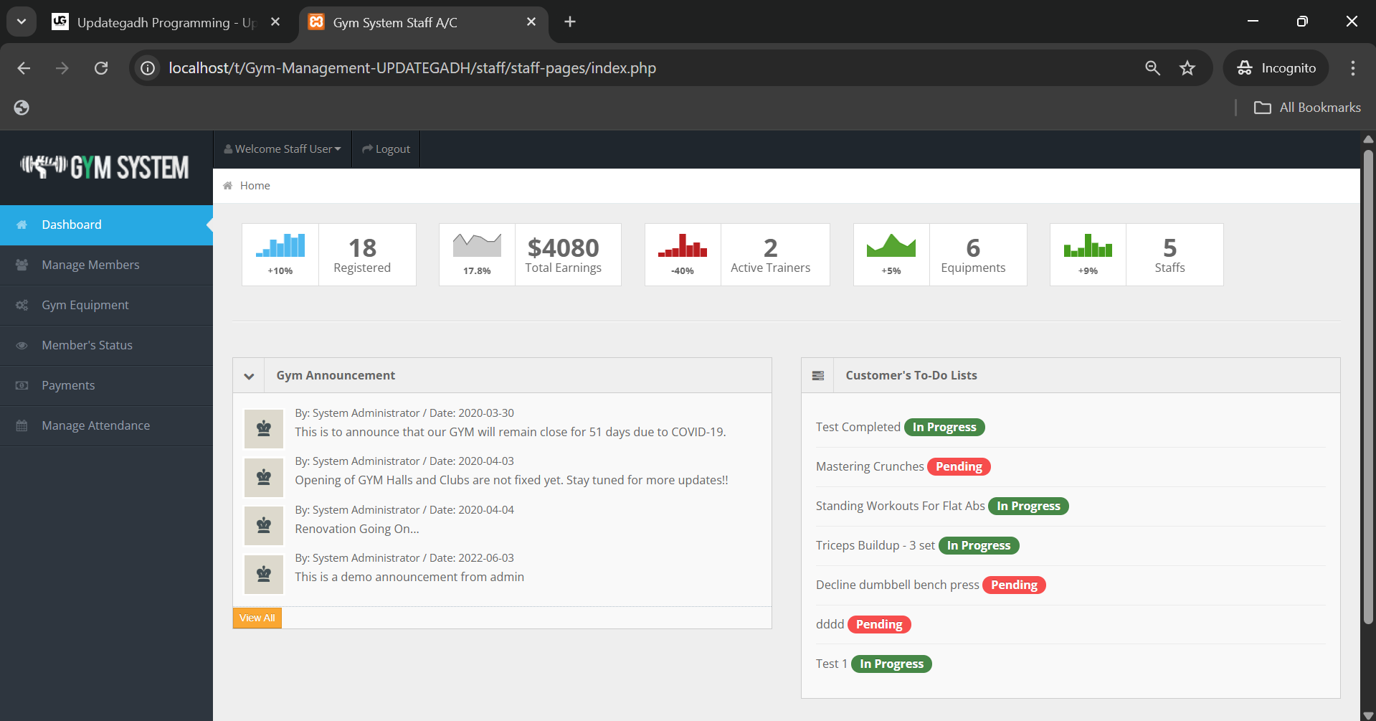Open a new browser tab
1376x721 pixels.
point(570,22)
